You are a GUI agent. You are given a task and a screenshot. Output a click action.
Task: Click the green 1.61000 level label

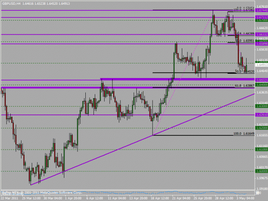pyautogui.click(x=262, y=150)
